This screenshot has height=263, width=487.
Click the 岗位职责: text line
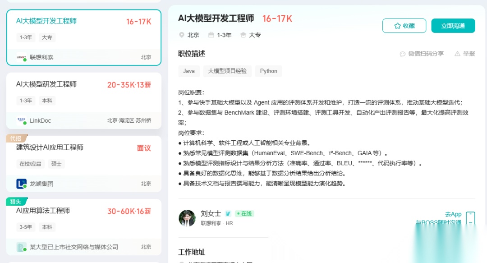(191, 92)
